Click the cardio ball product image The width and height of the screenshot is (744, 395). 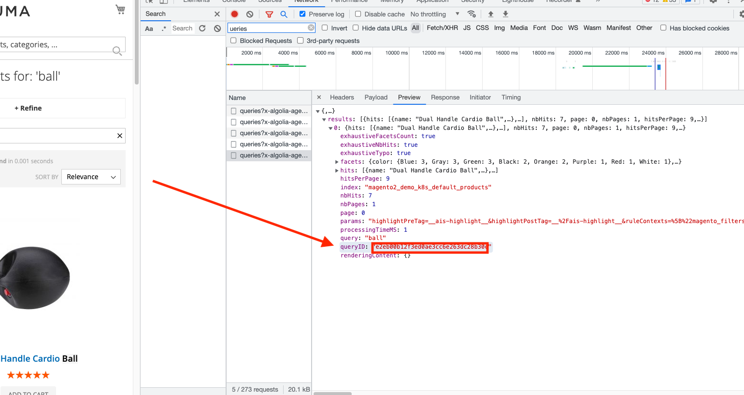(x=35, y=278)
